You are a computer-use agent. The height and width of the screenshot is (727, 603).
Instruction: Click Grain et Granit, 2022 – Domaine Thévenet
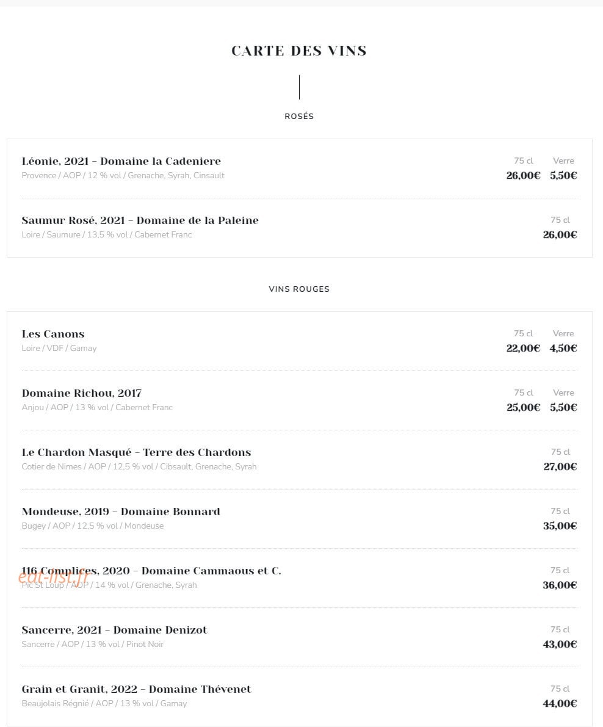(136, 689)
